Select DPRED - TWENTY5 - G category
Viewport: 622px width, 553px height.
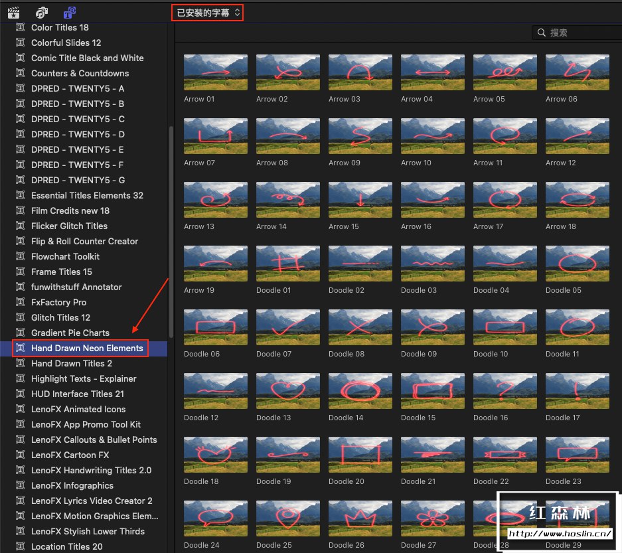click(78, 180)
